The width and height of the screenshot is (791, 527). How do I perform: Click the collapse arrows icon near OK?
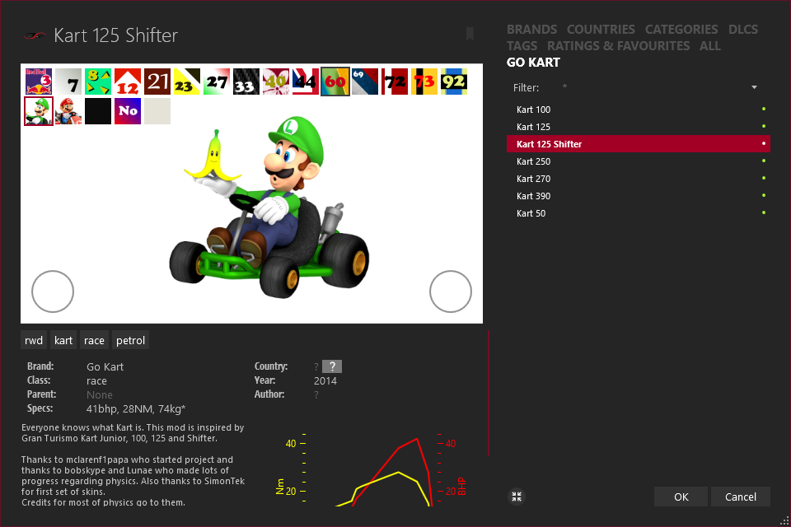click(x=516, y=497)
